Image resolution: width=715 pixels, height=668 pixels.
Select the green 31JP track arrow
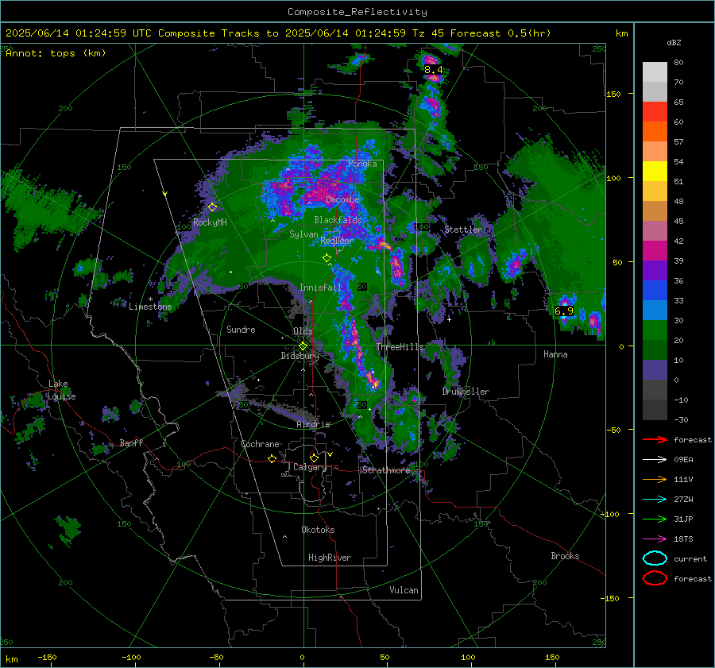[x=655, y=519]
